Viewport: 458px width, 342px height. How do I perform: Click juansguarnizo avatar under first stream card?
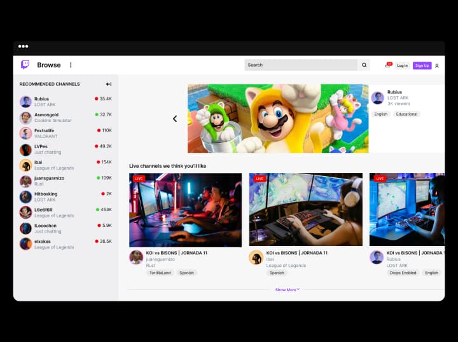(x=136, y=257)
